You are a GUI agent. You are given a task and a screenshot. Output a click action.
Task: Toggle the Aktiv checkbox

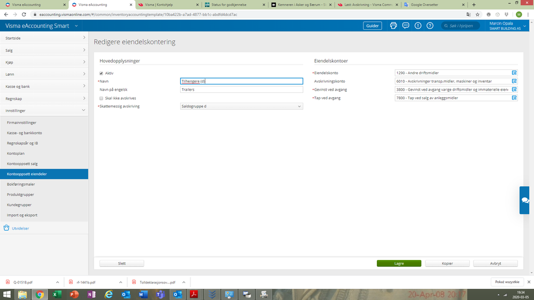tap(101, 73)
